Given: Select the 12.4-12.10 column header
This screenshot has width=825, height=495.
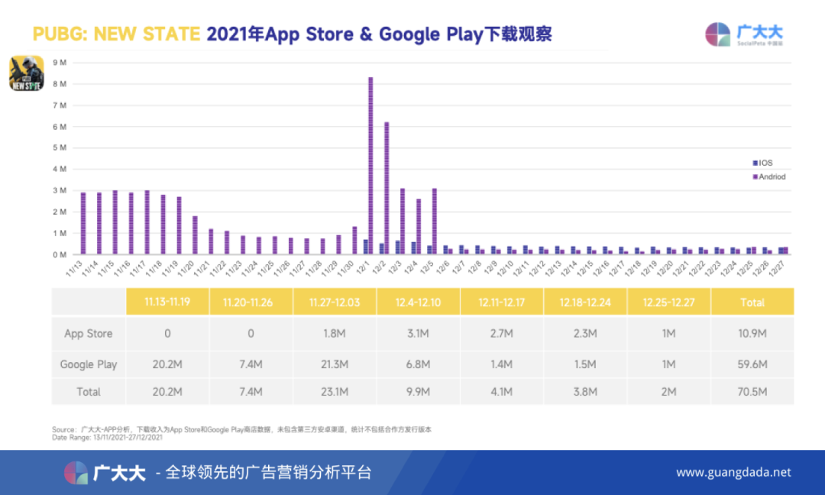Looking at the screenshot, I should [419, 302].
